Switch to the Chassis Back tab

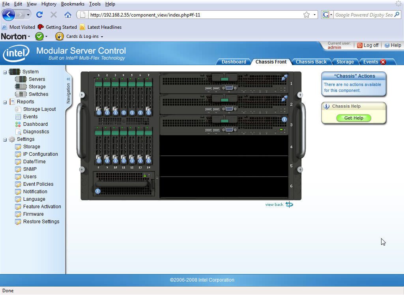pos(311,62)
